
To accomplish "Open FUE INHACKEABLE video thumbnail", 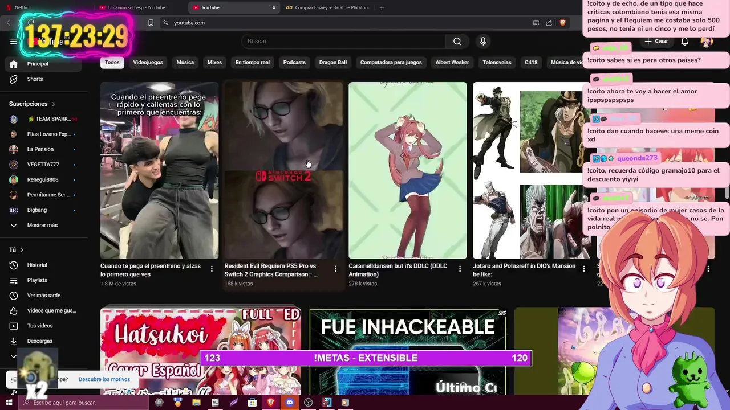I will tap(408, 352).
